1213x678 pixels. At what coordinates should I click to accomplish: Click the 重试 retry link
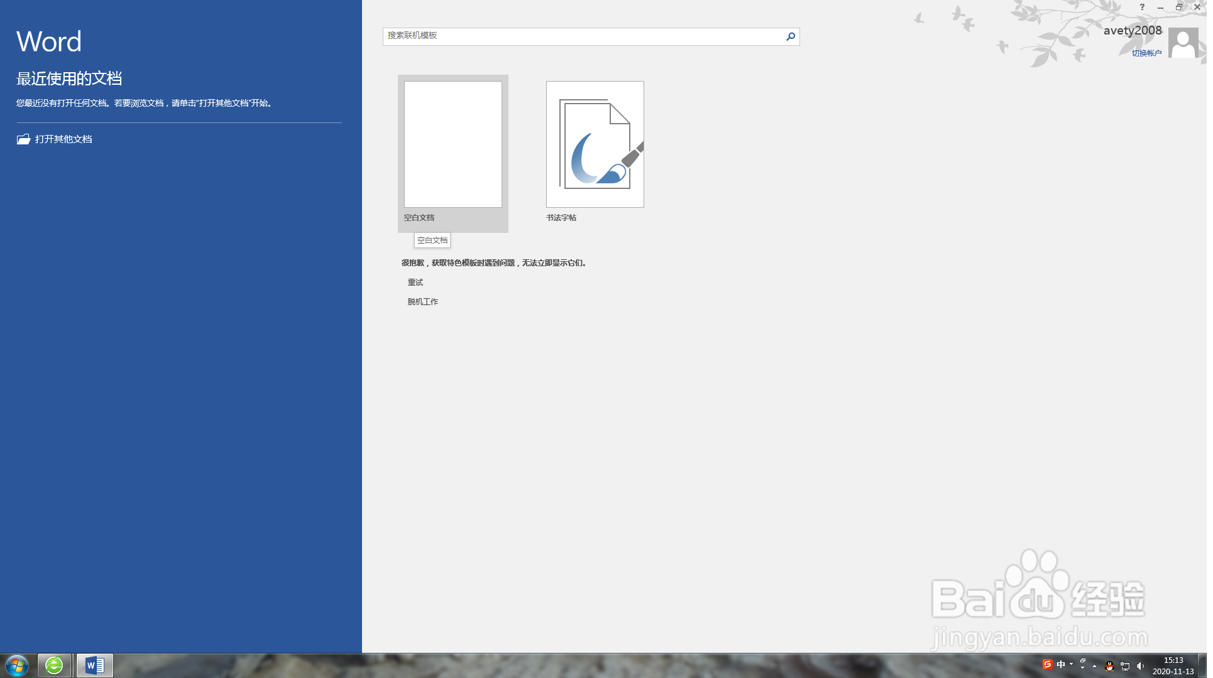click(x=415, y=282)
